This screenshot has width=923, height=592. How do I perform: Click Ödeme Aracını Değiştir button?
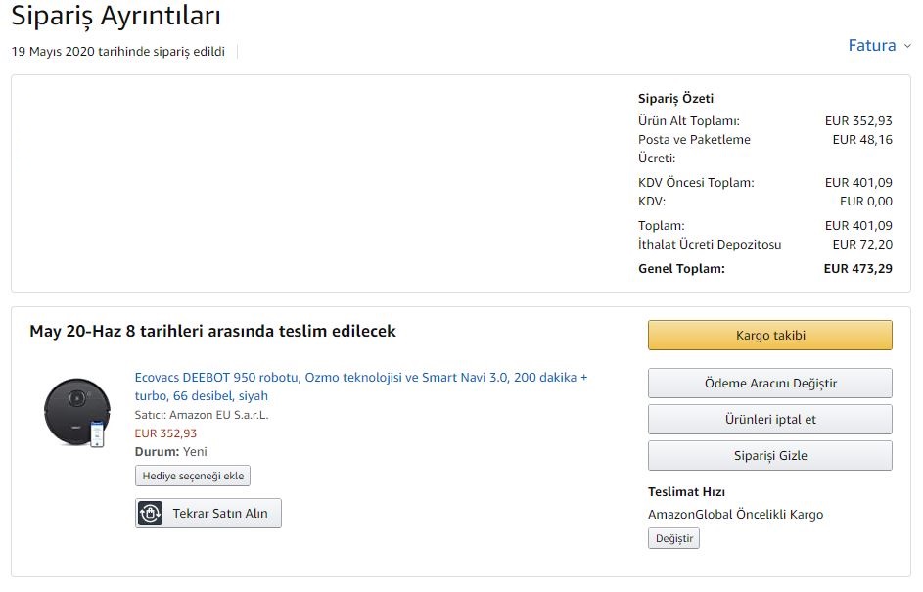(x=770, y=384)
